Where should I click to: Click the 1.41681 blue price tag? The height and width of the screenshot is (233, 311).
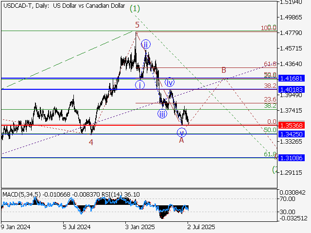click(292, 78)
